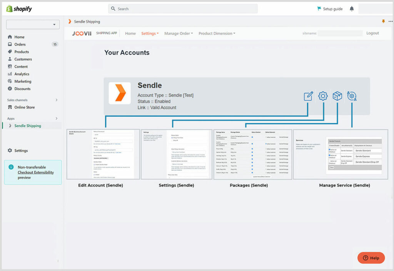Open Shopify Settings in sidebar
Image resolution: width=394 pixels, height=271 pixels.
(21, 150)
